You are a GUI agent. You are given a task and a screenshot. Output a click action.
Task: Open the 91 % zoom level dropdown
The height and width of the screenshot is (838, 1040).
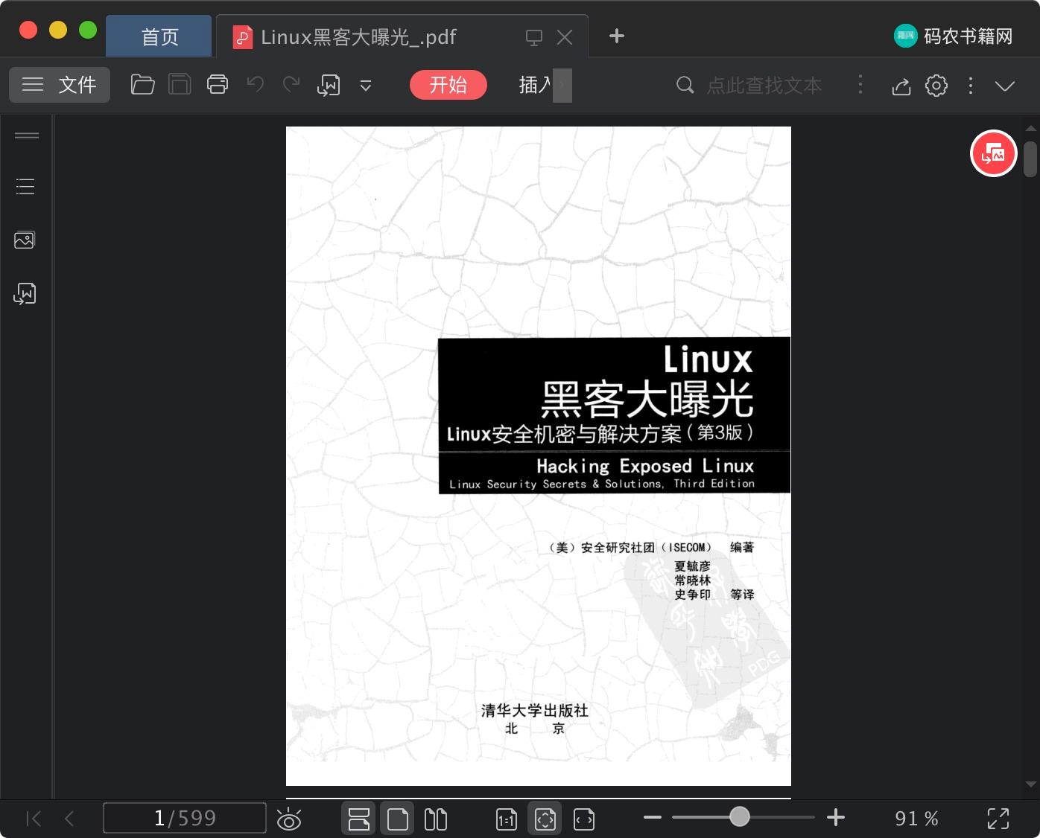(x=916, y=819)
